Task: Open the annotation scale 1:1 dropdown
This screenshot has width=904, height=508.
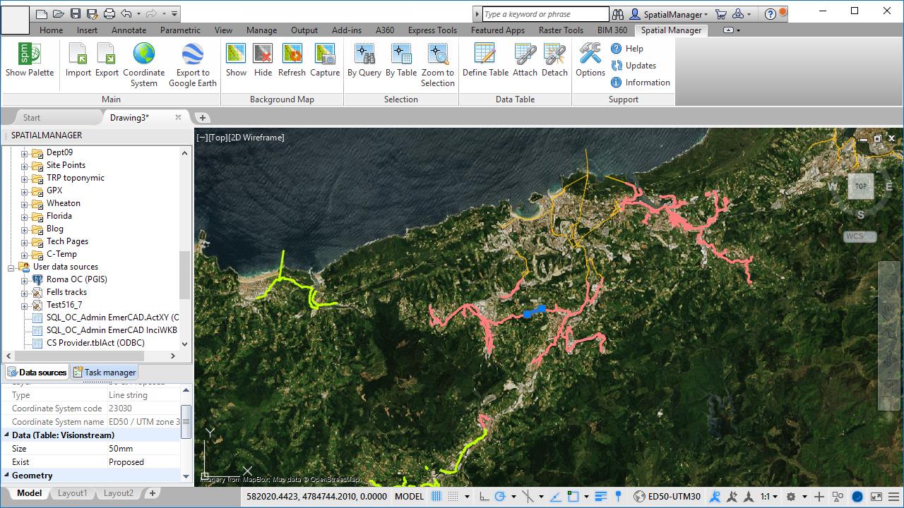Action: click(770, 496)
